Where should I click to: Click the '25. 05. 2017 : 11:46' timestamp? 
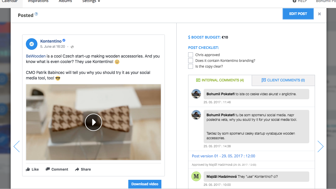(x=217, y=102)
